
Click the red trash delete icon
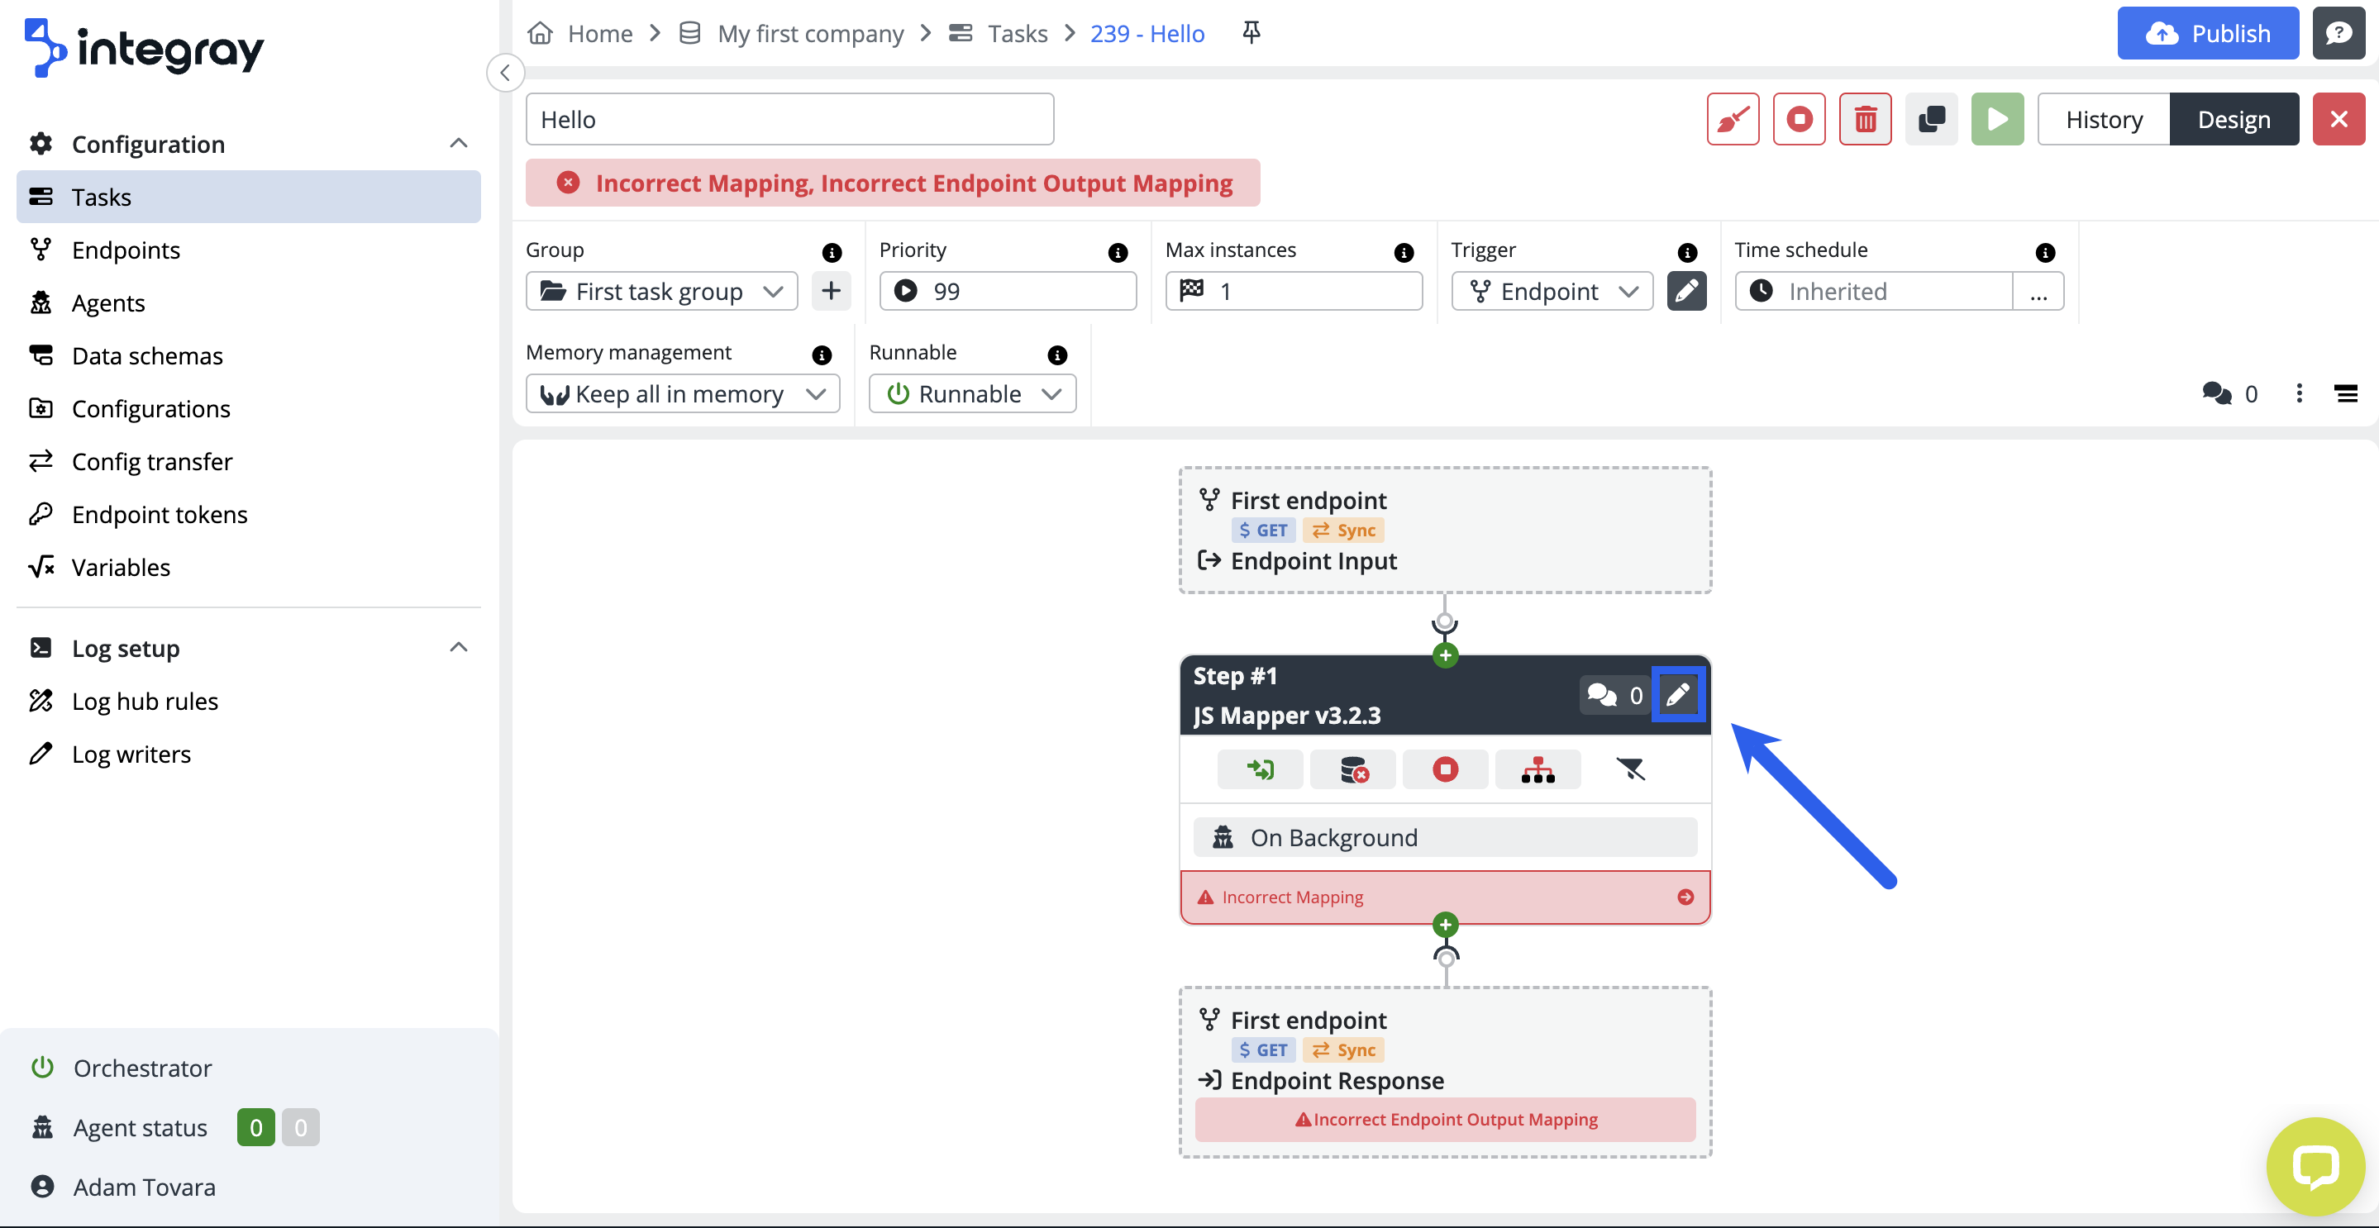(x=1865, y=119)
